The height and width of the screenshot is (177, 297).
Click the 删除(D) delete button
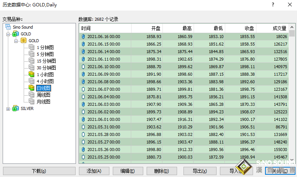pyautogui.click(x=162, y=171)
